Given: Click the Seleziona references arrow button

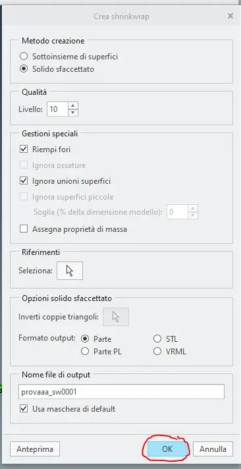Looking at the screenshot, I should click(70, 271).
